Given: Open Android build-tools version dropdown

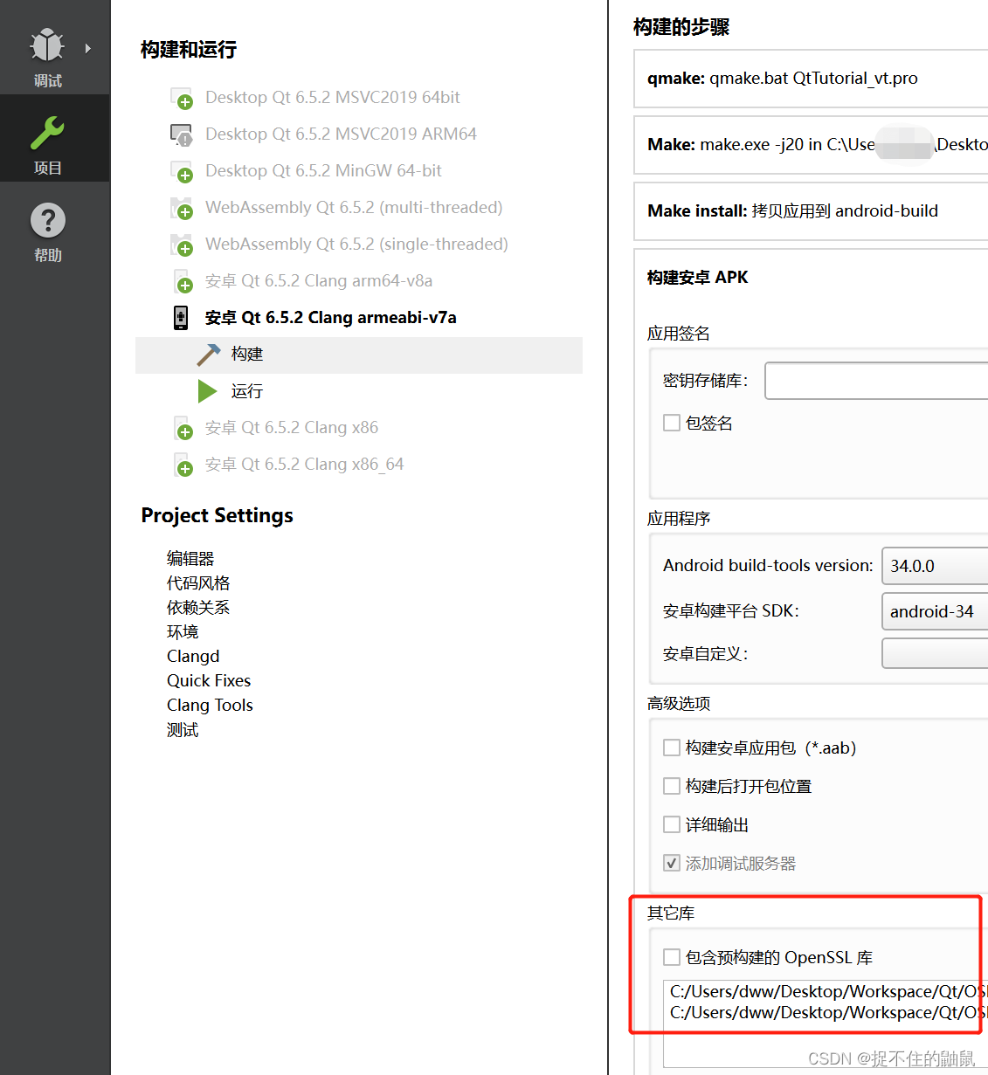Looking at the screenshot, I should pyautogui.click(x=935, y=566).
